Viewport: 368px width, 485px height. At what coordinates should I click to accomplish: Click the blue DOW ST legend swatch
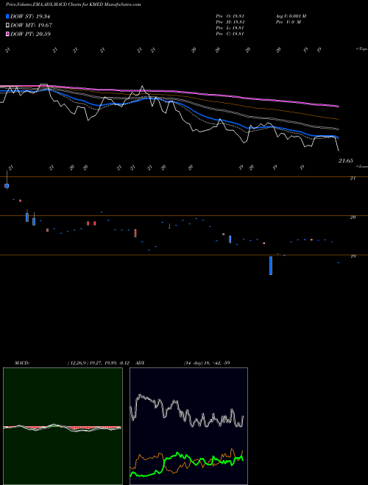tap(8, 16)
